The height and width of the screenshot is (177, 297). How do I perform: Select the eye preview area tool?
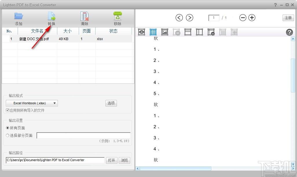(142, 32)
